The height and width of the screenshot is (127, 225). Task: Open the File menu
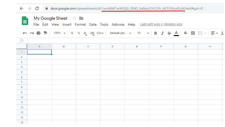click(x=36, y=25)
